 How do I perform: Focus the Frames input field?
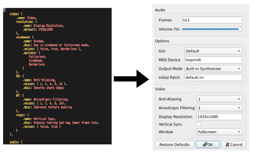pos(212,20)
